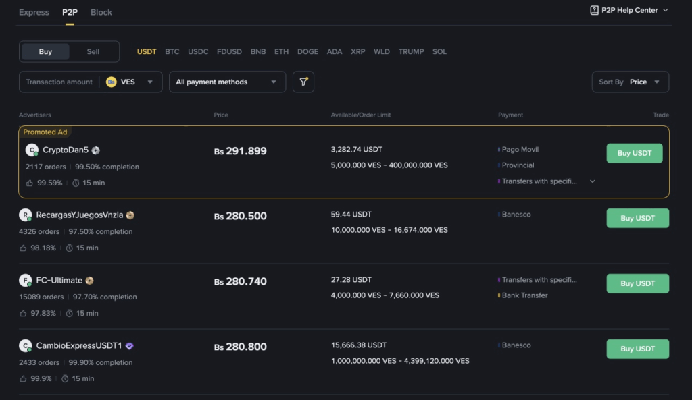Image resolution: width=692 pixels, height=400 pixels.
Task: Click FC-Ultimate's merchant badge icon
Action: [89, 281]
